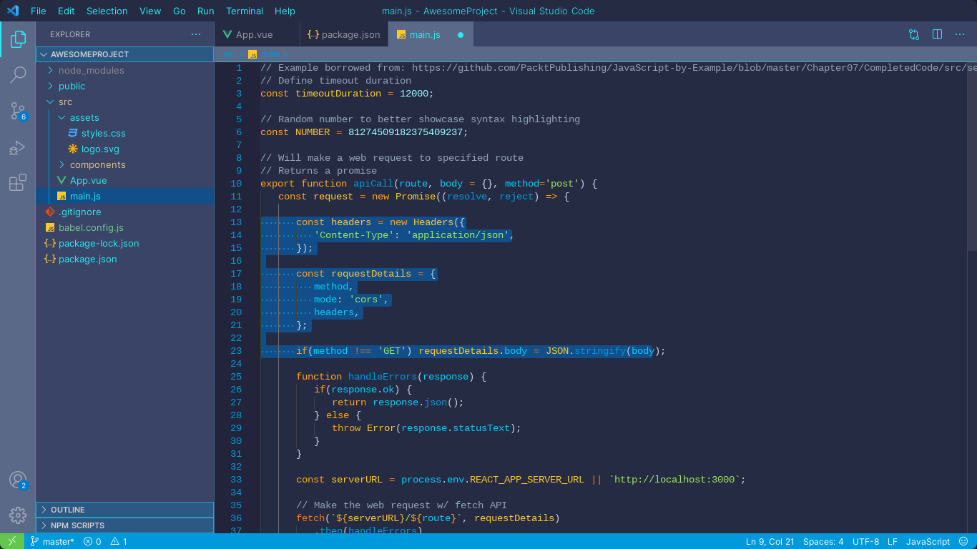Screen dimensions: 977x549
Task: Change JavaScript language mode
Action: 928,541
